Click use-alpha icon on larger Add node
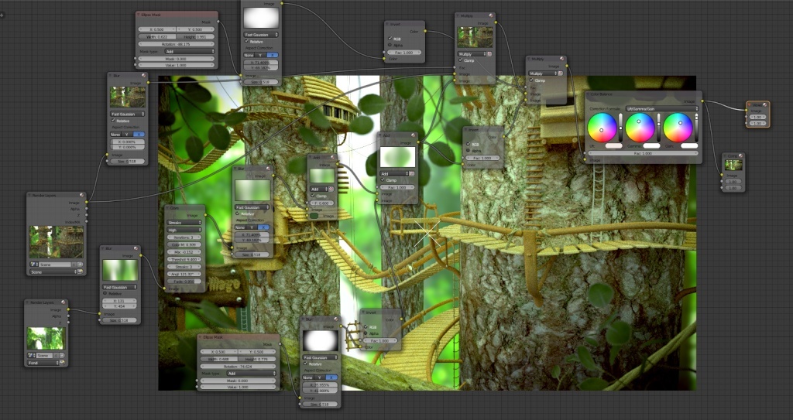The width and height of the screenshot is (793, 420). 412,173
